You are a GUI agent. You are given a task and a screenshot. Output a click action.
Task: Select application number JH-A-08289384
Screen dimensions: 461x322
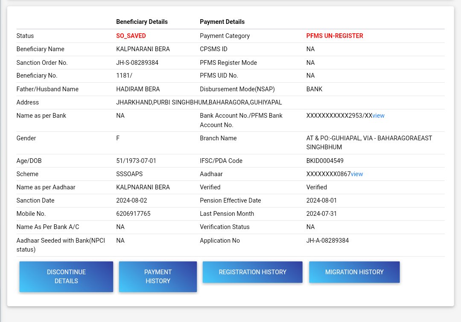(x=327, y=240)
